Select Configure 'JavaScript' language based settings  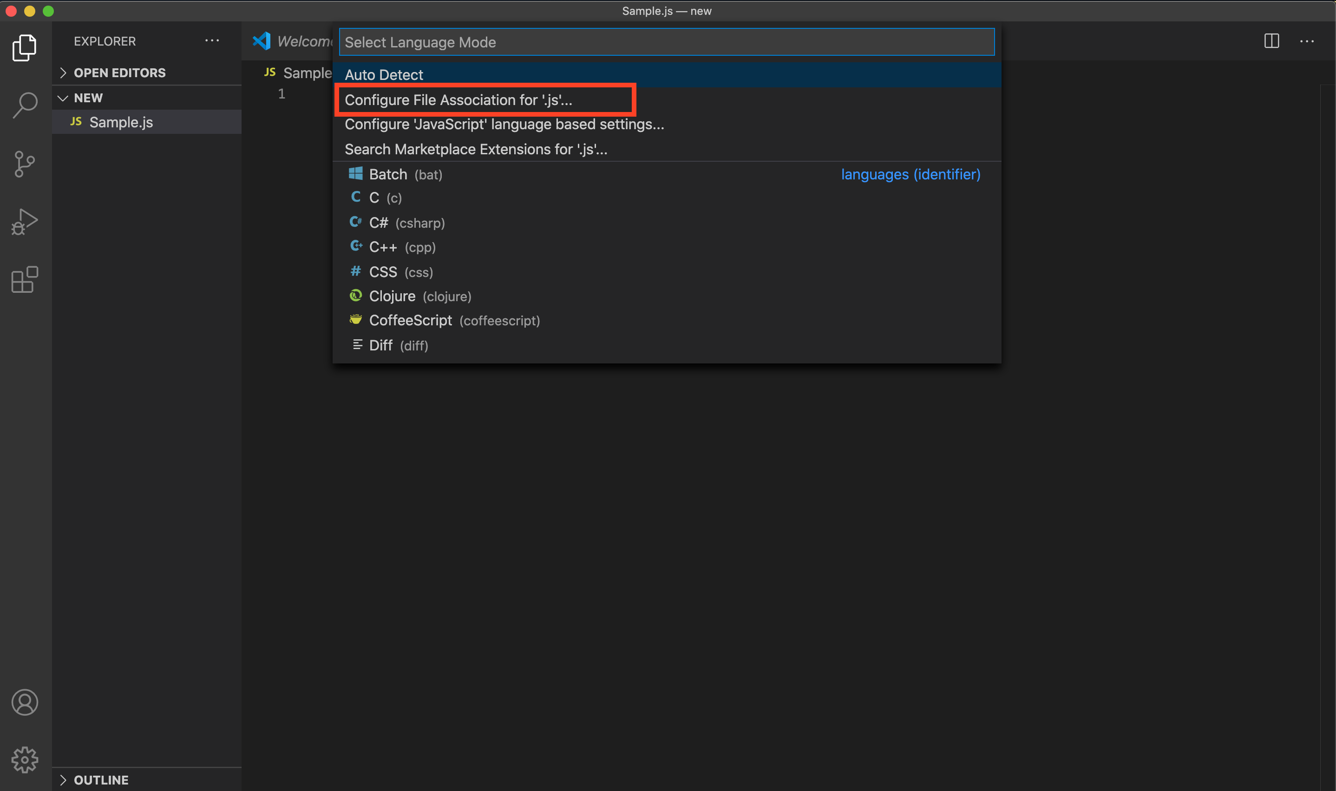[504, 124]
